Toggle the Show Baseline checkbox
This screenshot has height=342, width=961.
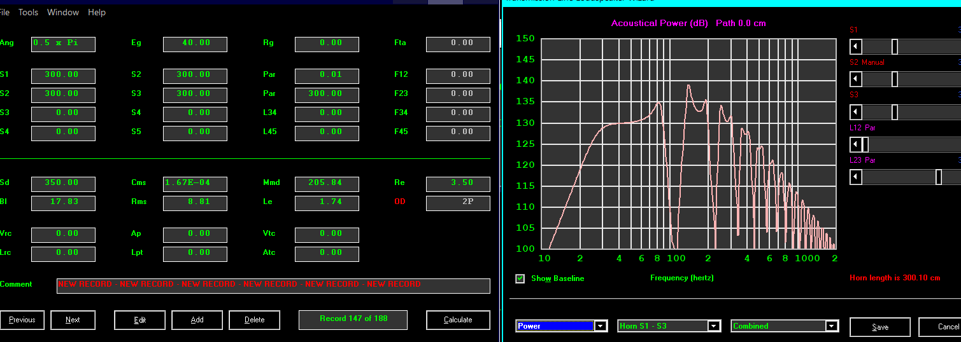pos(520,278)
